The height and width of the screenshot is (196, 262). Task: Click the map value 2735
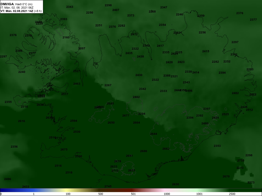(x=241, y=161)
